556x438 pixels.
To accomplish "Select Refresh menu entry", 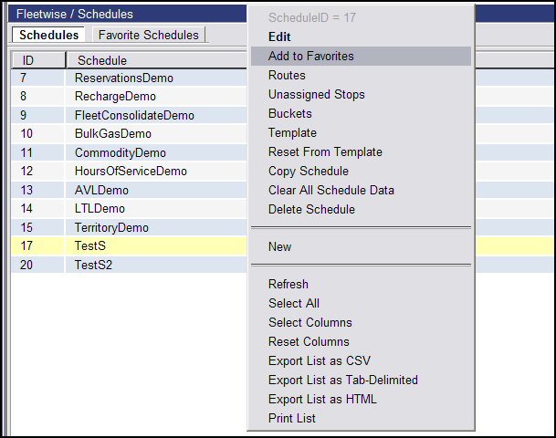I will click(361, 284).
